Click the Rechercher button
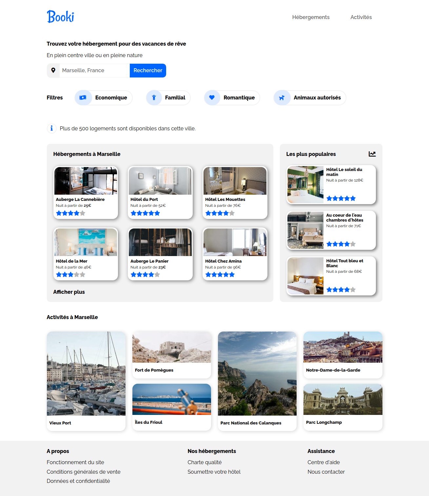The image size is (429, 496). [x=148, y=70]
